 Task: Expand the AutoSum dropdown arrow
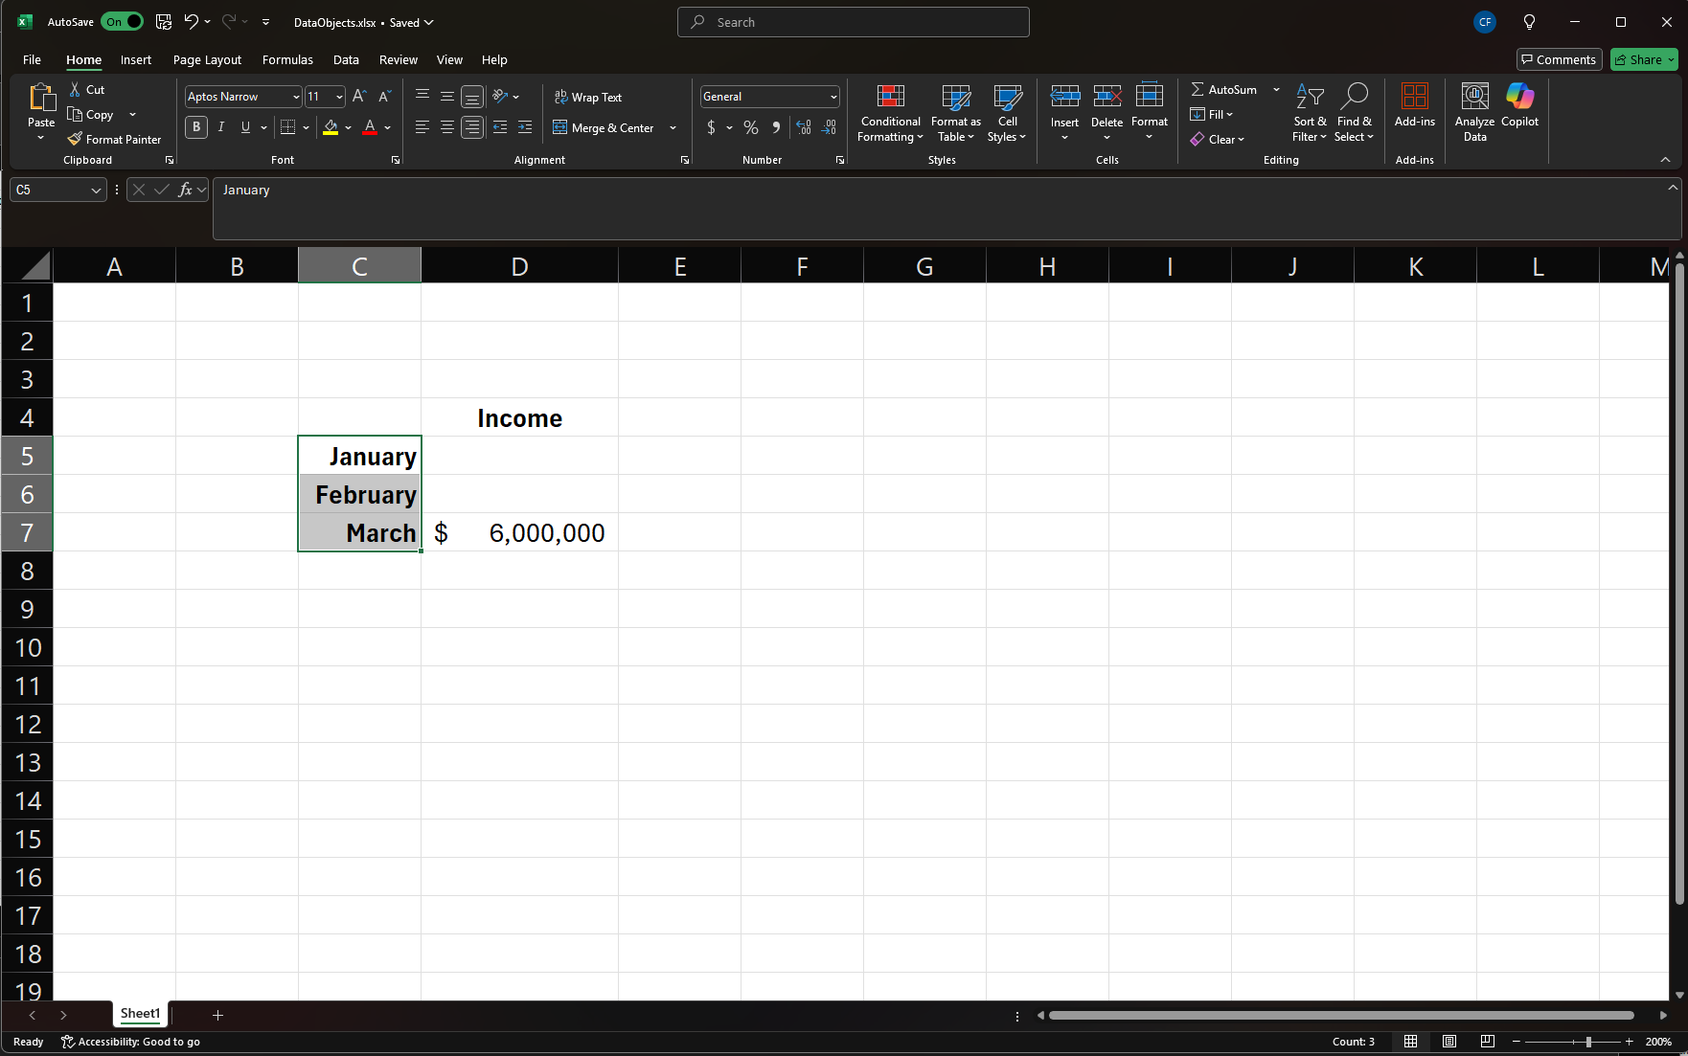[x=1276, y=89]
